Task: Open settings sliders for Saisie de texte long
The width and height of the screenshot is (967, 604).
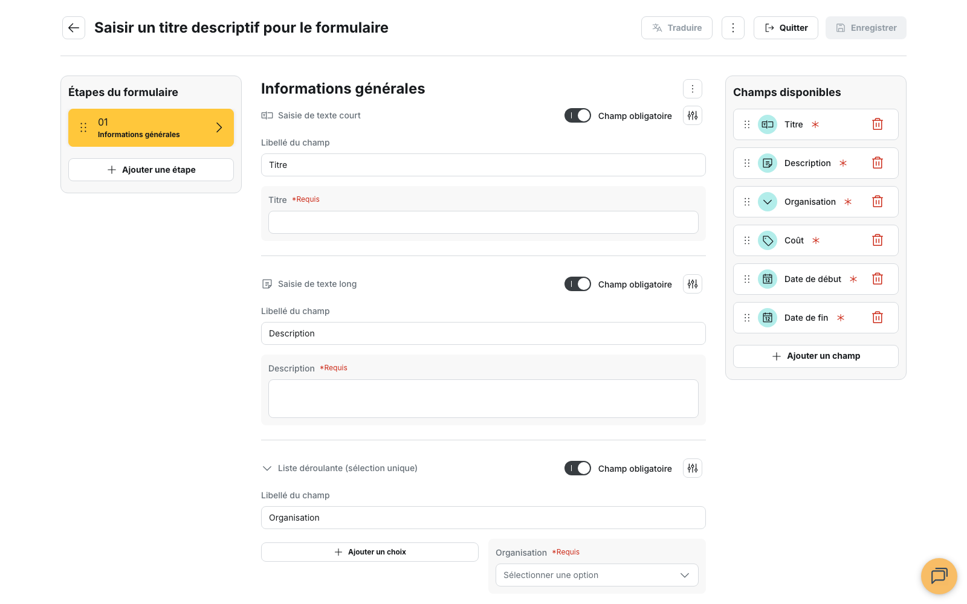Action: (693, 284)
